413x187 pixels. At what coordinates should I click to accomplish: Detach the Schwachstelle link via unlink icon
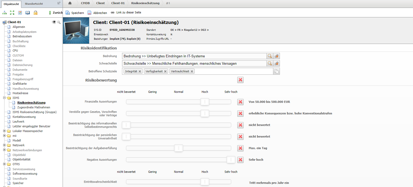coord(276,63)
